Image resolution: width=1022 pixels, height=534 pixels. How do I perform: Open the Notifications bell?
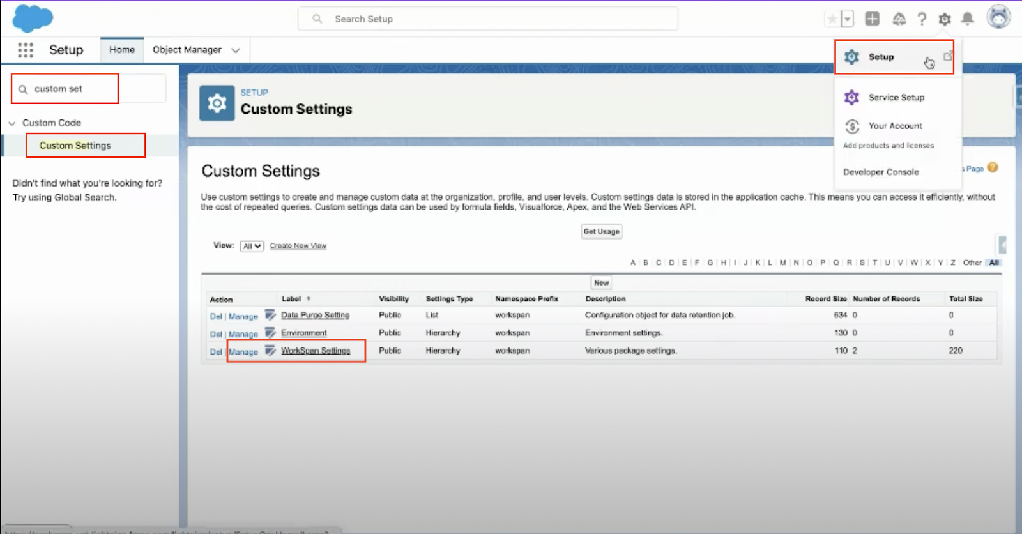click(968, 19)
